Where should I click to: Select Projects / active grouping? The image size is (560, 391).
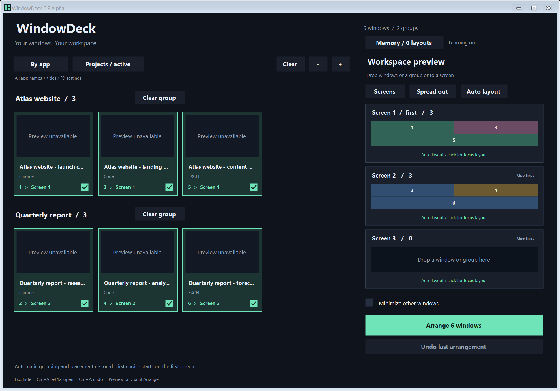coord(108,64)
